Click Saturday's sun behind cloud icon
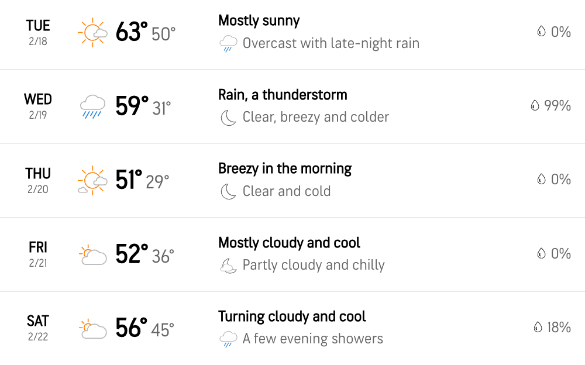Viewport: 585px width, 365px height. click(93, 328)
